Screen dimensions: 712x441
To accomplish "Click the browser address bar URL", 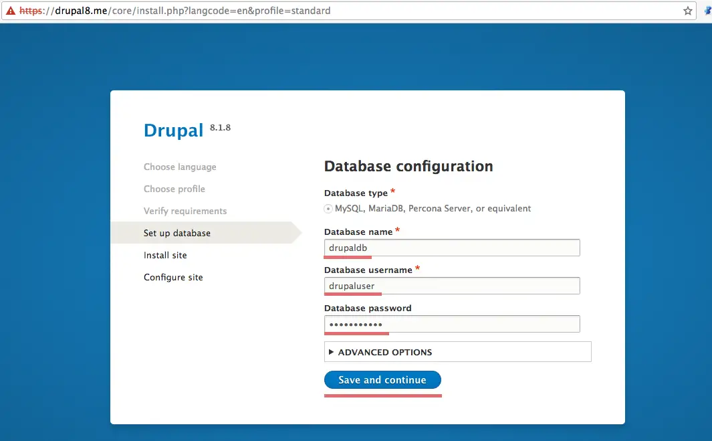I will click(x=174, y=11).
